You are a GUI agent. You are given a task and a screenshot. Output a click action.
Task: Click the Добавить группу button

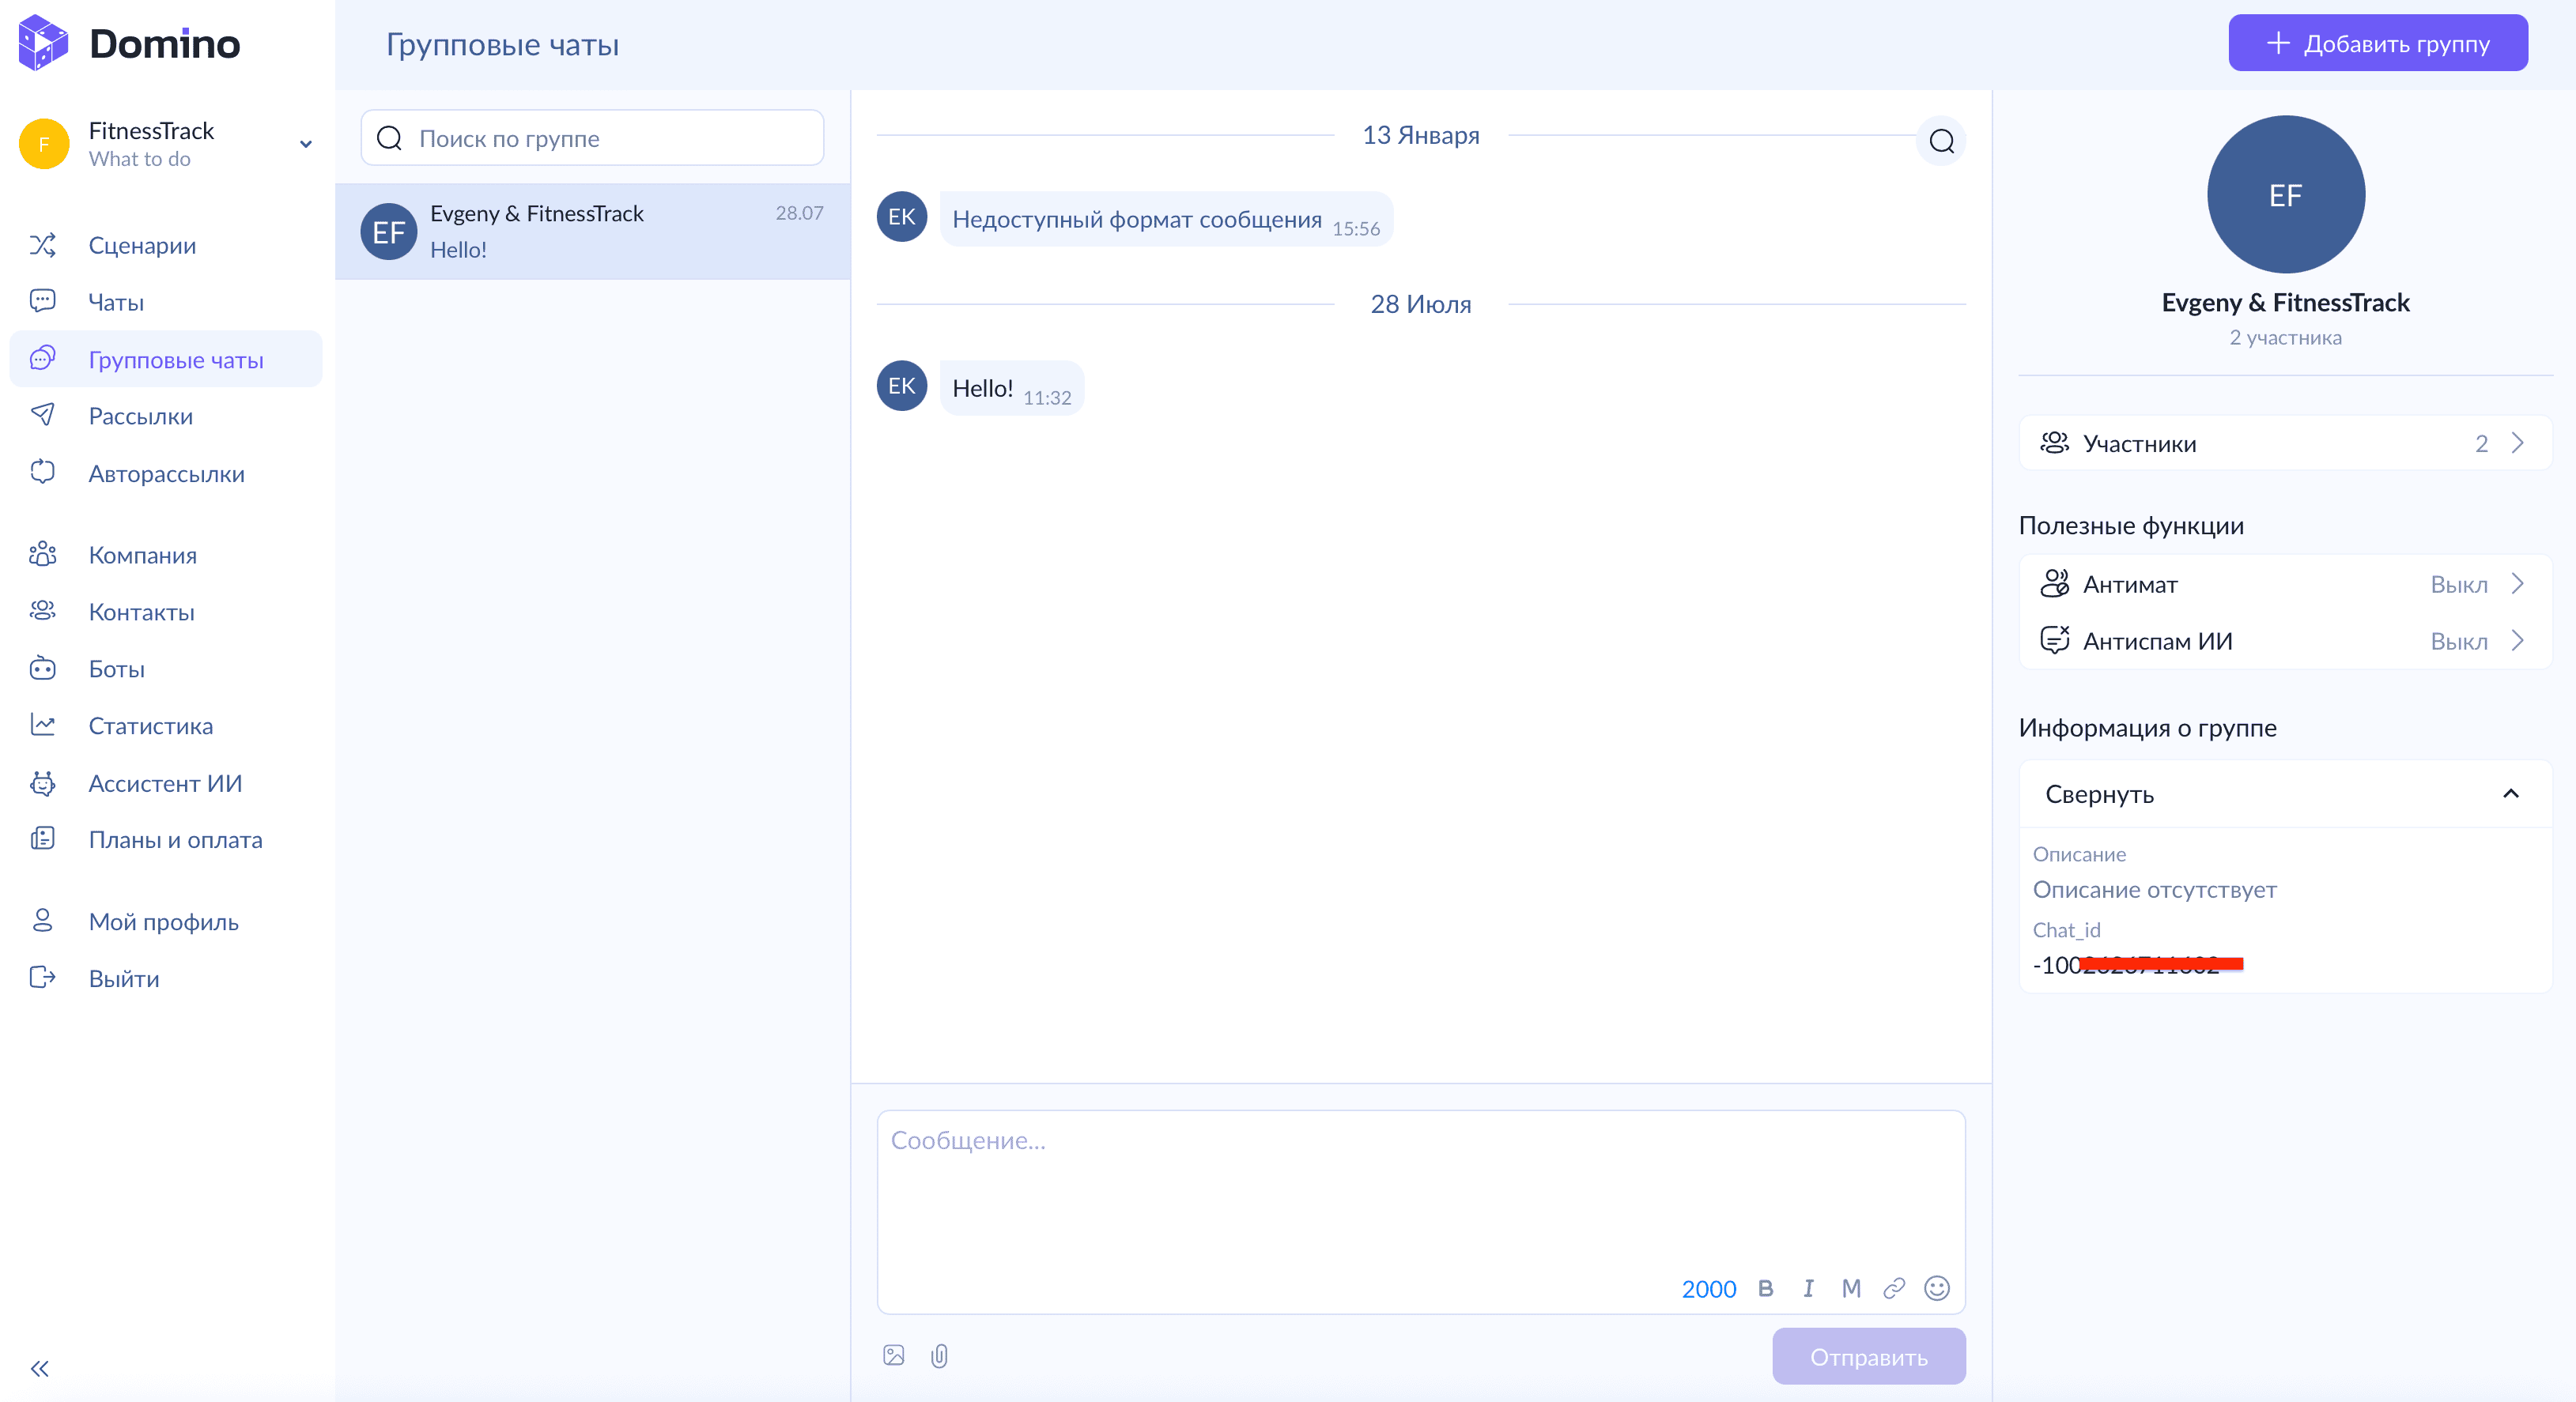point(2377,43)
